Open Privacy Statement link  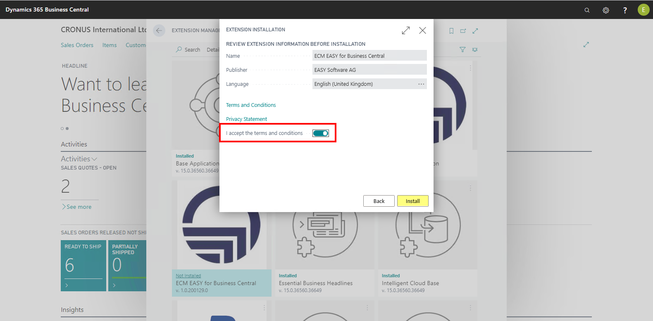click(246, 119)
